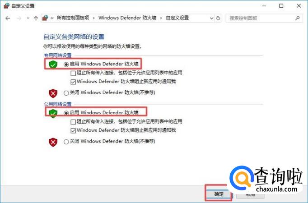Screen dimensions: 308x203
Task: Click the refresh button beside address bar
Action: point(219,18)
